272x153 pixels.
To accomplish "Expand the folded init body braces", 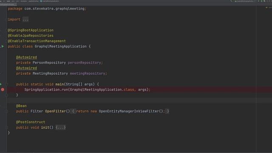I will [x=61, y=127].
